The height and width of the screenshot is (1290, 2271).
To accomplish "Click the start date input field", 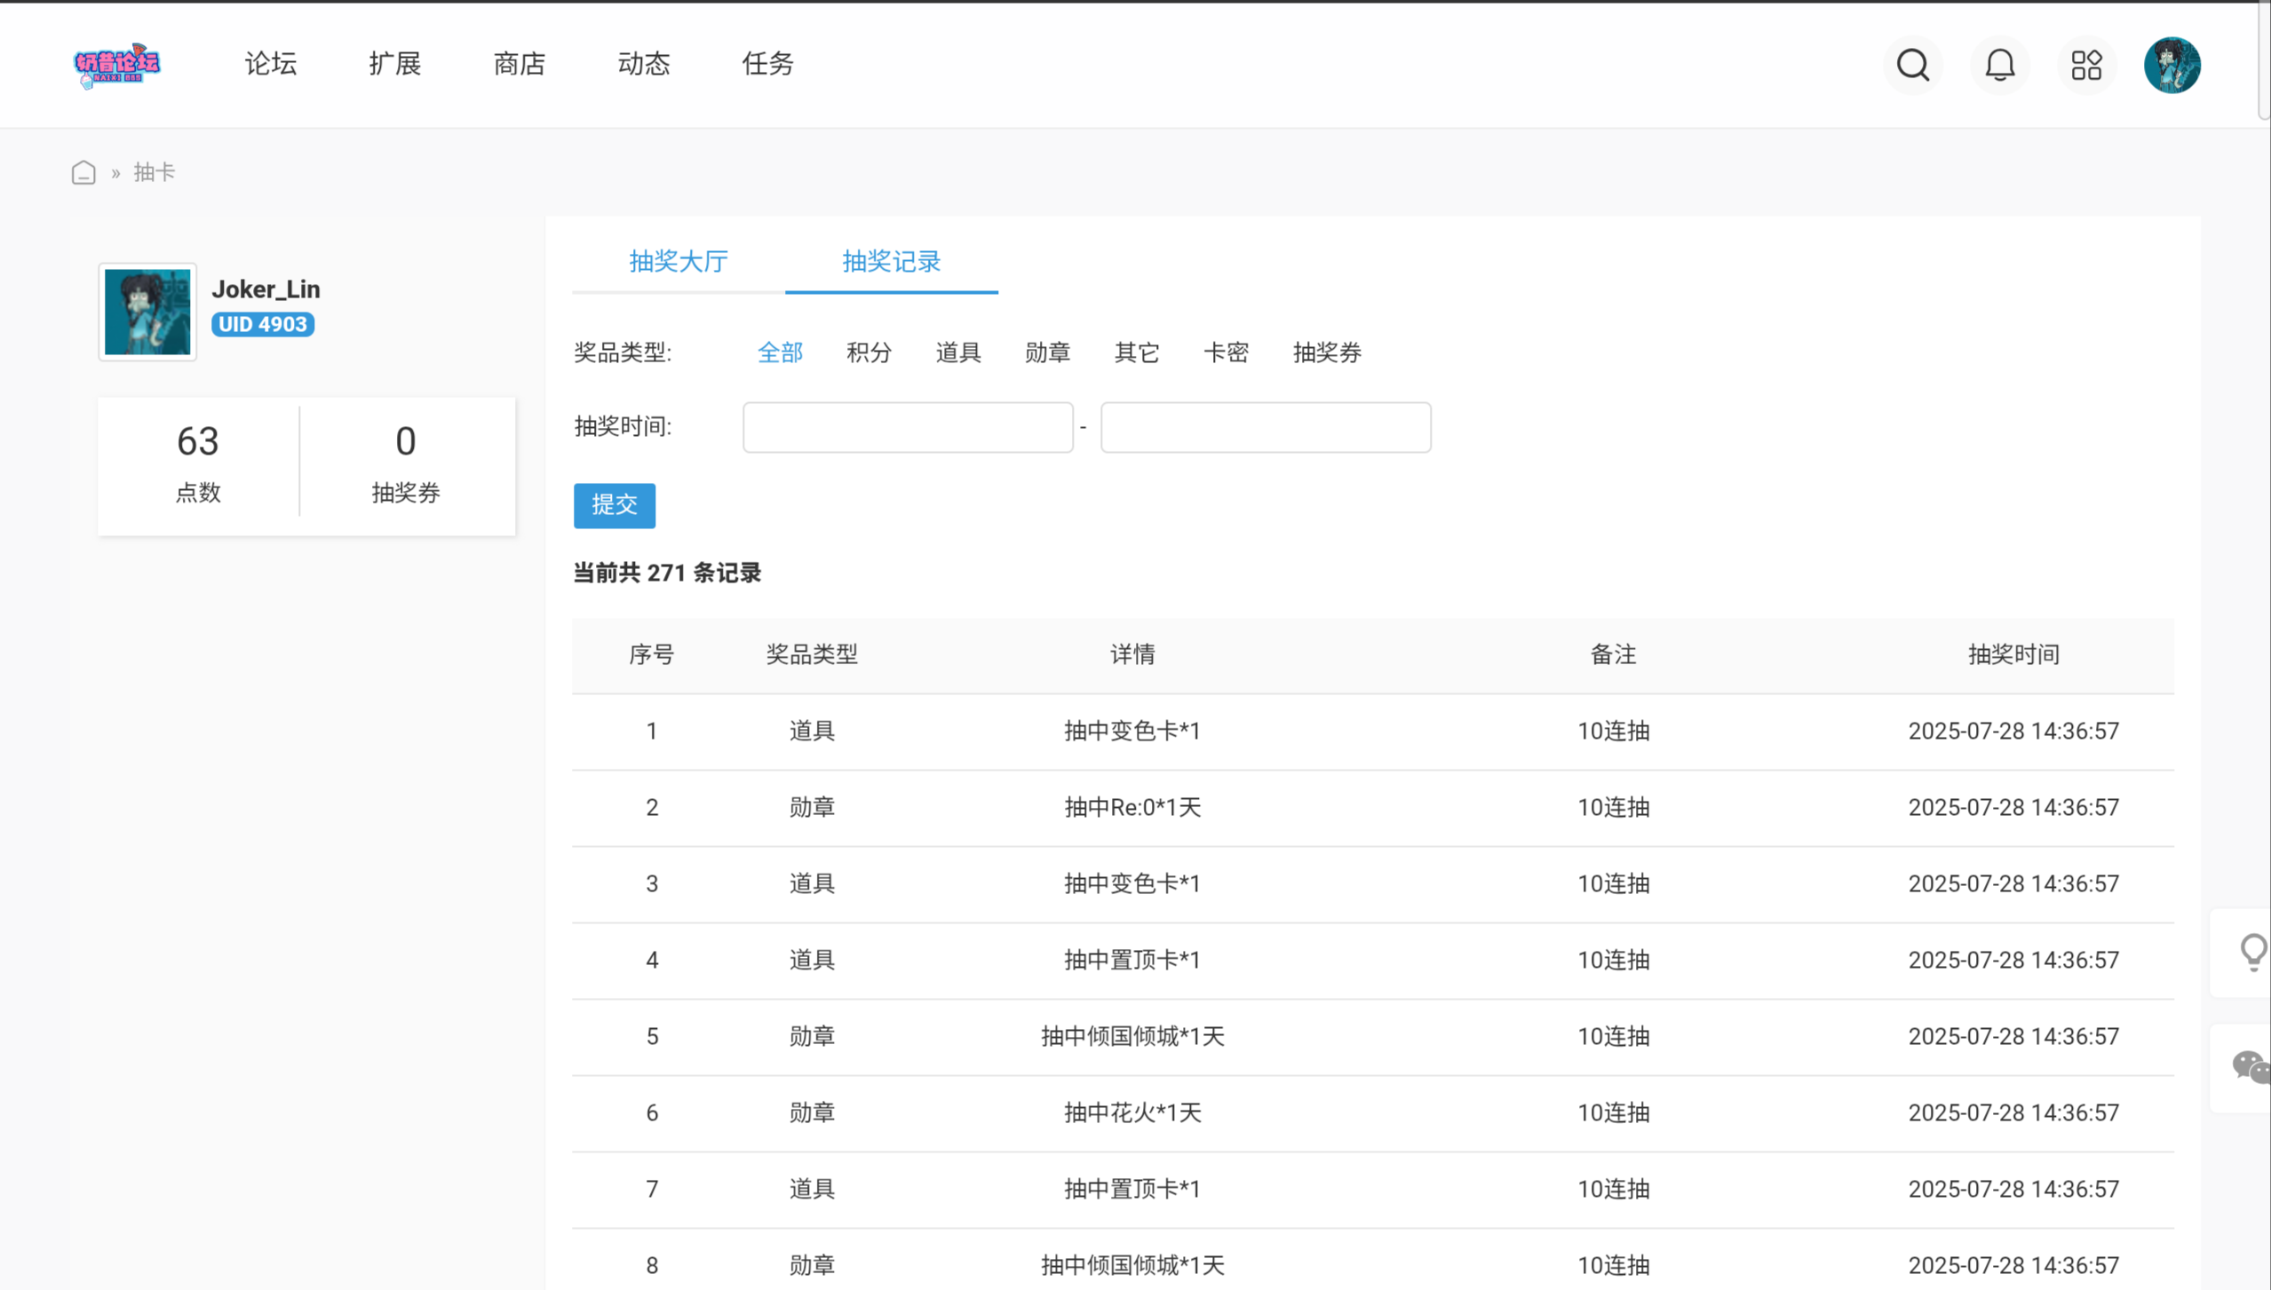I will [x=907, y=427].
